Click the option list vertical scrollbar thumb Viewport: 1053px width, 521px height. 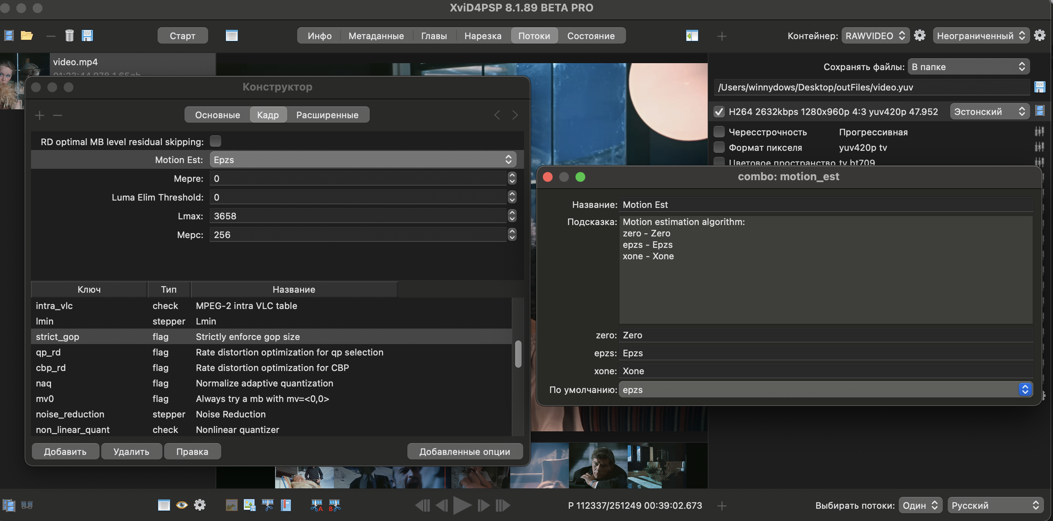pyautogui.click(x=518, y=354)
